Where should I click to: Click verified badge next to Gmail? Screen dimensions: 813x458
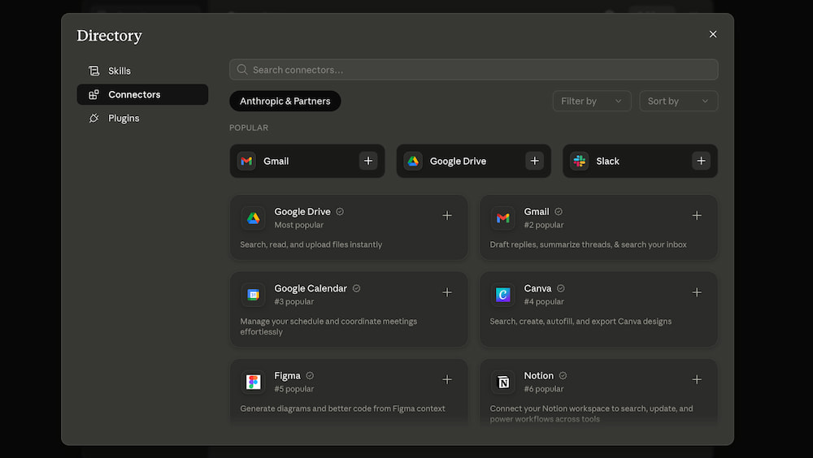pyautogui.click(x=559, y=212)
